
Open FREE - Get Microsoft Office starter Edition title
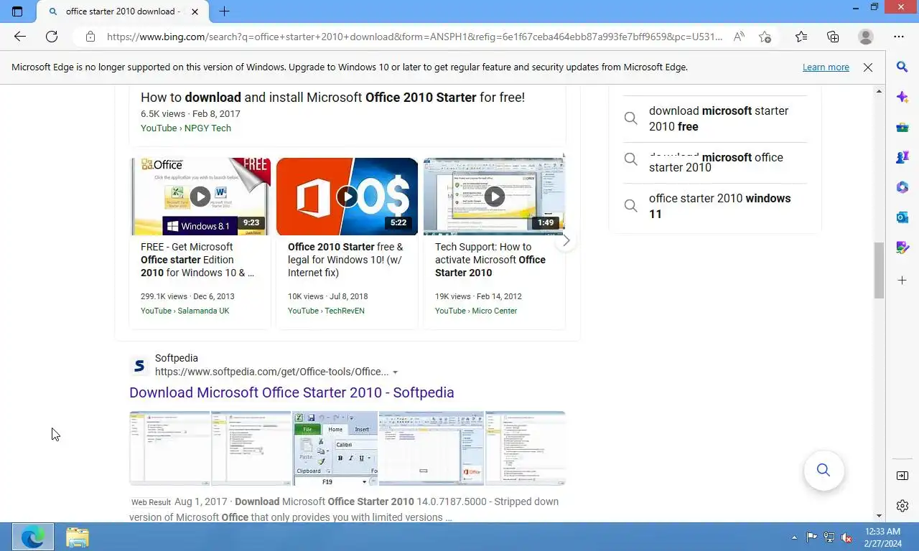[197, 260]
